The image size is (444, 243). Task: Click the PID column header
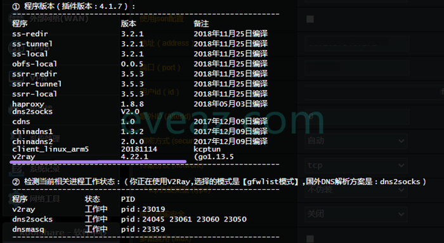[128, 199]
